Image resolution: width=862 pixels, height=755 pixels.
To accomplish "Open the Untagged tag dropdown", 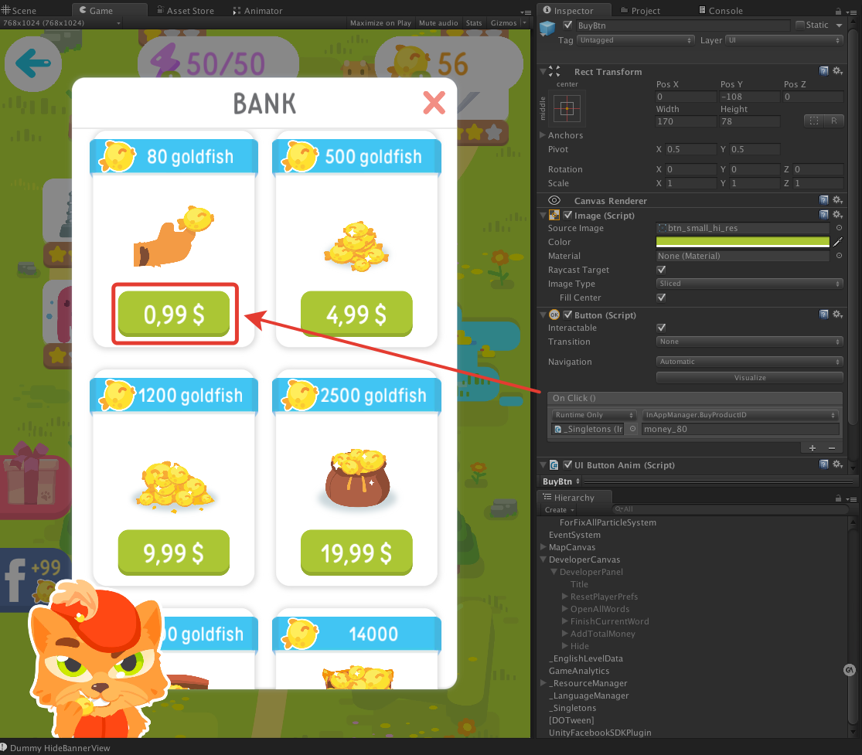I will click(x=635, y=40).
